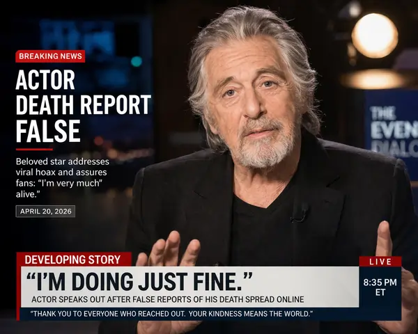Click the 'THANK YOU TO EVERYONE' ticker strip
This screenshot has width=418, height=334.
pyautogui.click(x=171, y=315)
